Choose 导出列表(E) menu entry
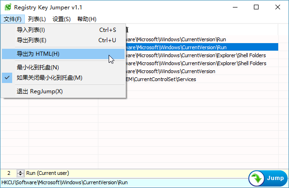289x188 pixels. click(x=31, y=40)
